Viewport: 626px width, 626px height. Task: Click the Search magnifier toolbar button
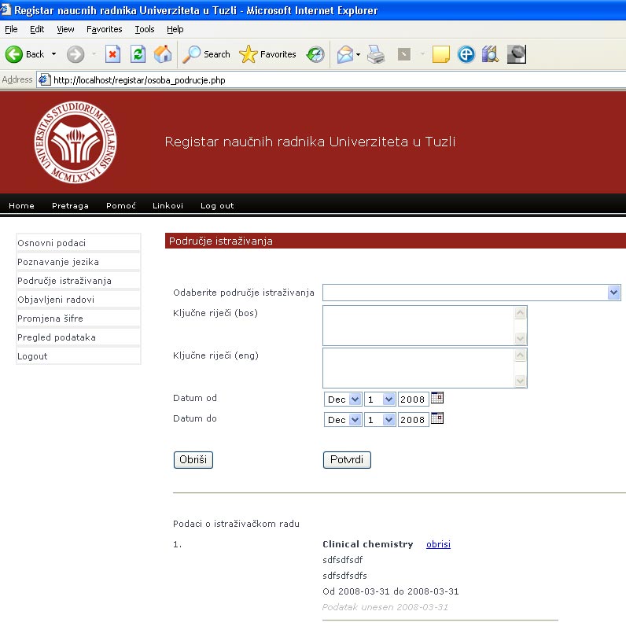(206, 54)
